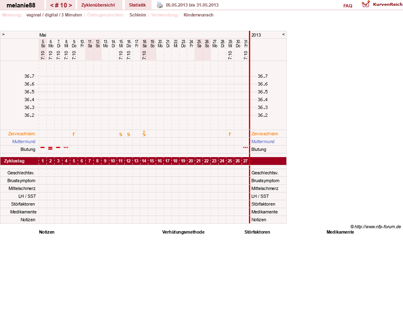Open the nfp-forum.de copyright link
The width and height of the screenshot is (403, 322).
click(375, 227)
